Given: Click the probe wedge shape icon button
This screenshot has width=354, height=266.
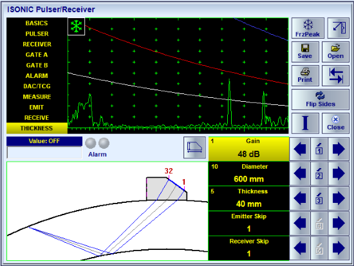Looking at the screenshot, I should (x=194, y=147).
